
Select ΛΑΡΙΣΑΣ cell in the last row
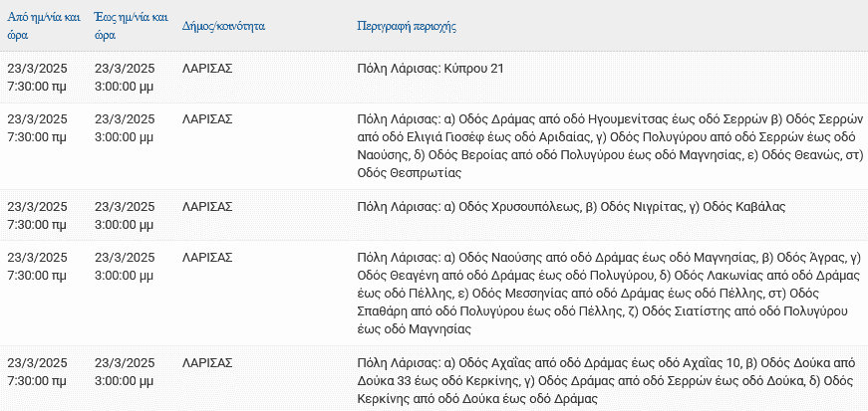(207, 363)
